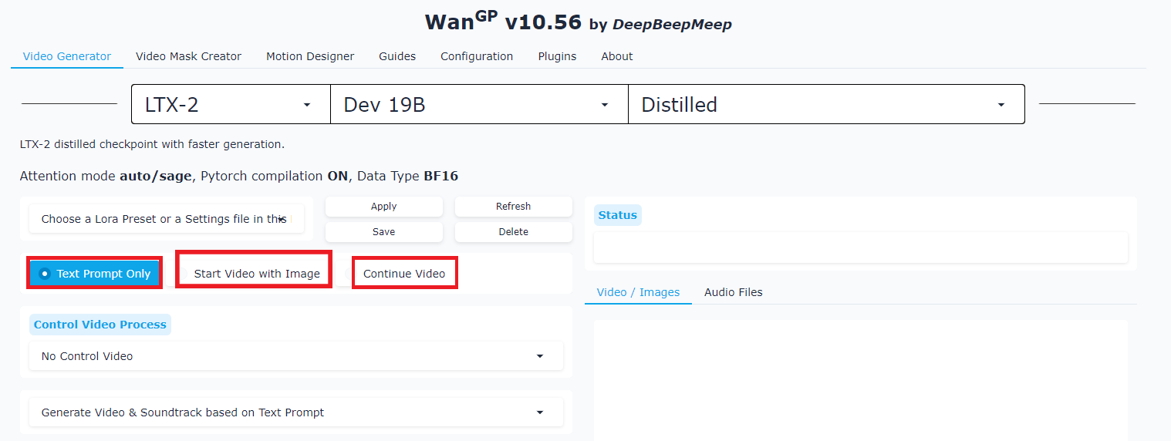The image size is (1171, 441).
Task: Click the Attention mode auto/sage info line
Action: (x=239, y=176)
